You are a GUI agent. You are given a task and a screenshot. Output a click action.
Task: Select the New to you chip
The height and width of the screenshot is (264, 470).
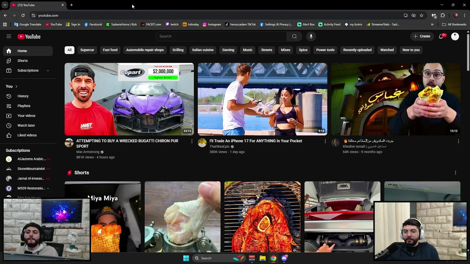(411, 50)
